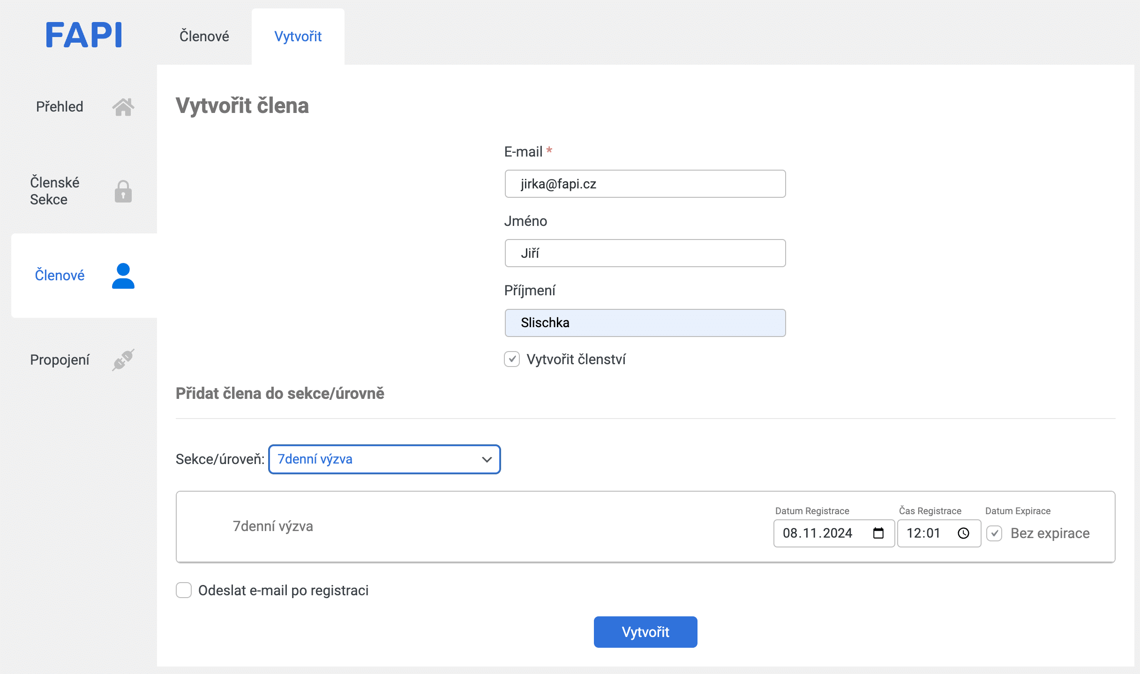This screenshot has height=674, width=1140.
Task: Click the blue Vytvořit submit button
Action: click(645, 632)
